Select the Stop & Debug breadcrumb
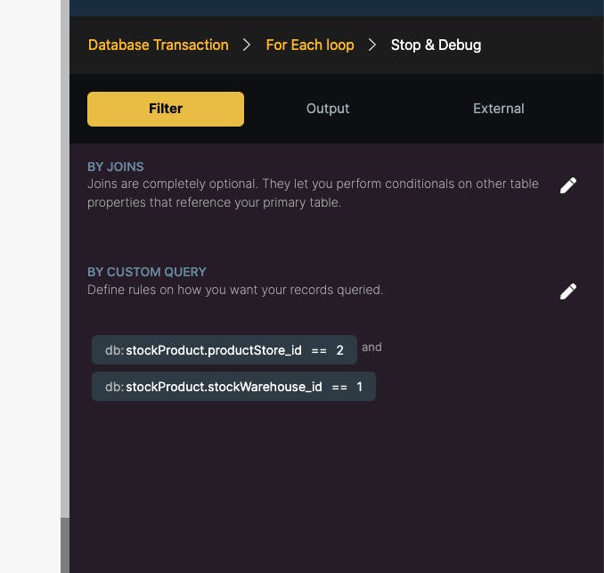Viewport: 604px width, 573px height. click(x=436, y=45)
